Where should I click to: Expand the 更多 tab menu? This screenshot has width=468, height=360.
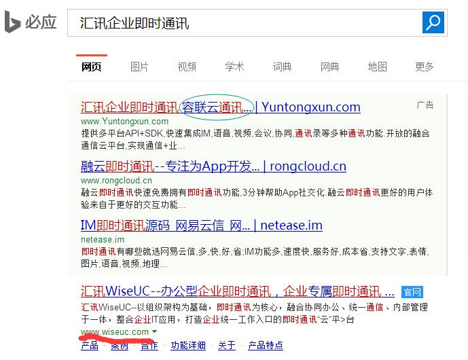click(425, 67)
